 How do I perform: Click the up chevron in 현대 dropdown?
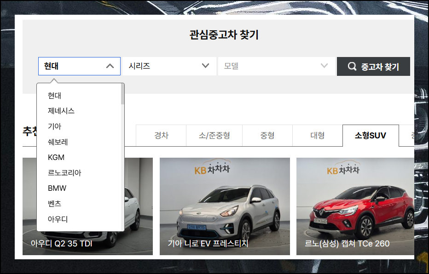coord(110,66)
